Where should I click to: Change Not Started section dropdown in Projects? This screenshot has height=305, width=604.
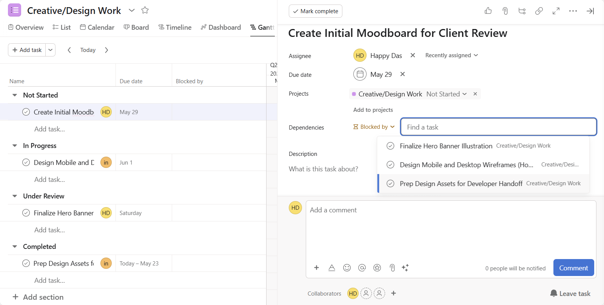pos(447,94)
